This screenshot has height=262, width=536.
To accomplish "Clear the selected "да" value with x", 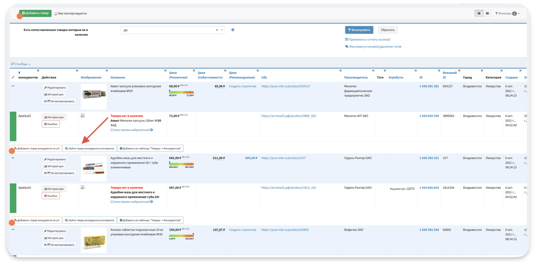I will (217, 30).
